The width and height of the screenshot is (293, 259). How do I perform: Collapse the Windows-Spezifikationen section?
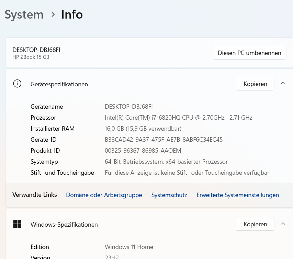pos(283,224)
